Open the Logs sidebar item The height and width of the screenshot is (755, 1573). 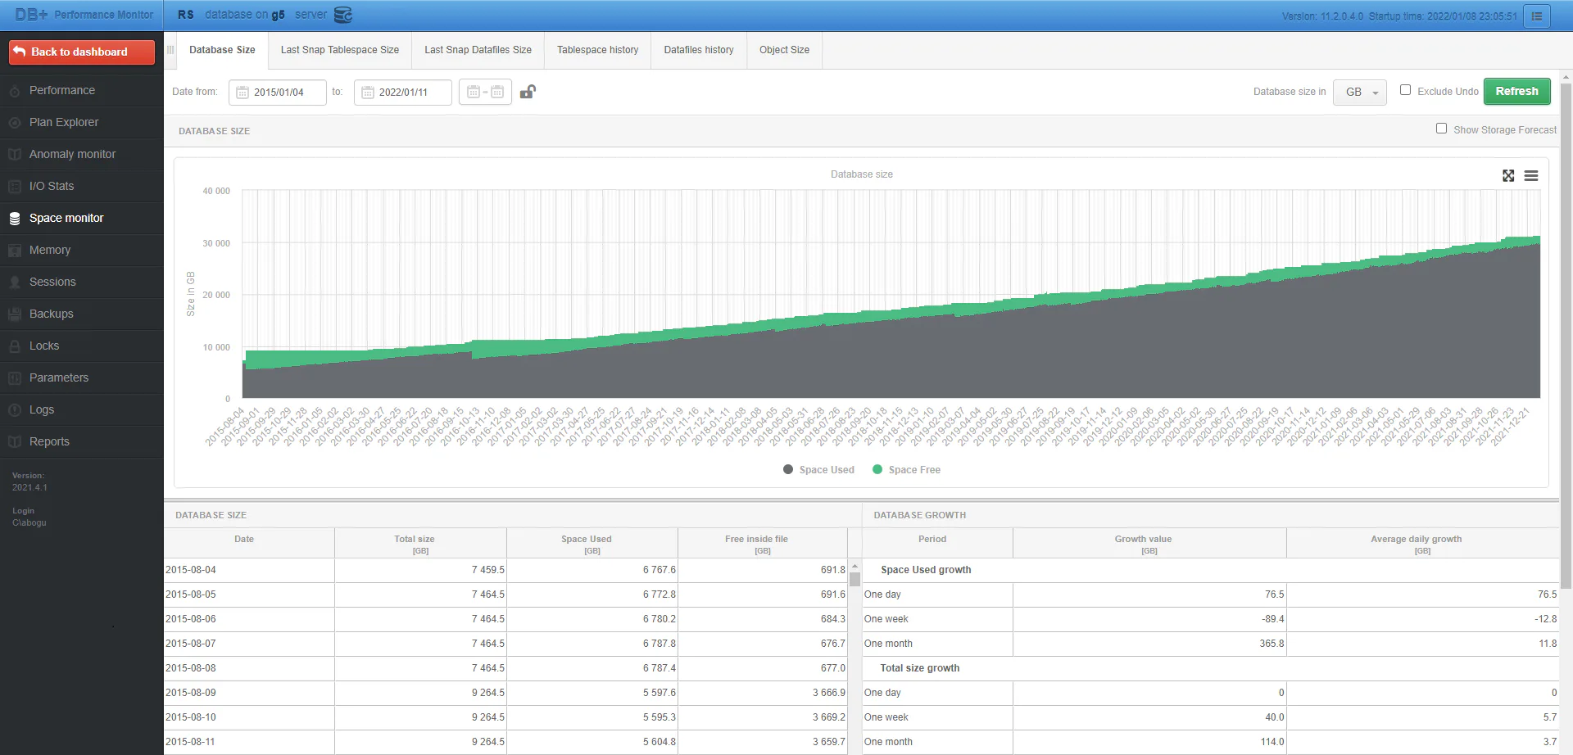82,409
